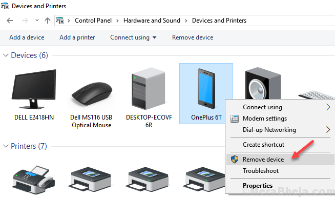The width and height of the screenshot is (335, 197).
Task: Click Add a device in toolbar
Action: coord(27,37)
